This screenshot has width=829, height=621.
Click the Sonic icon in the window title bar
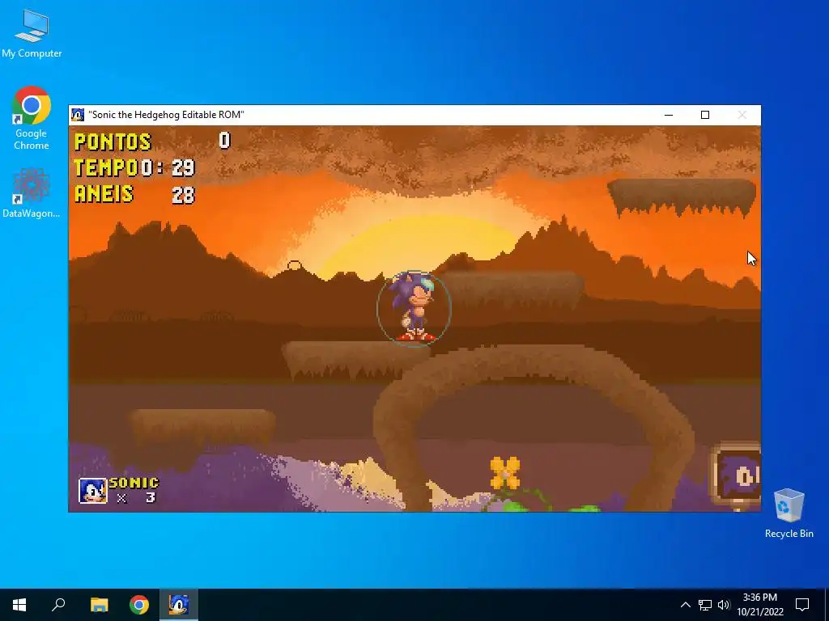(78, 115)
